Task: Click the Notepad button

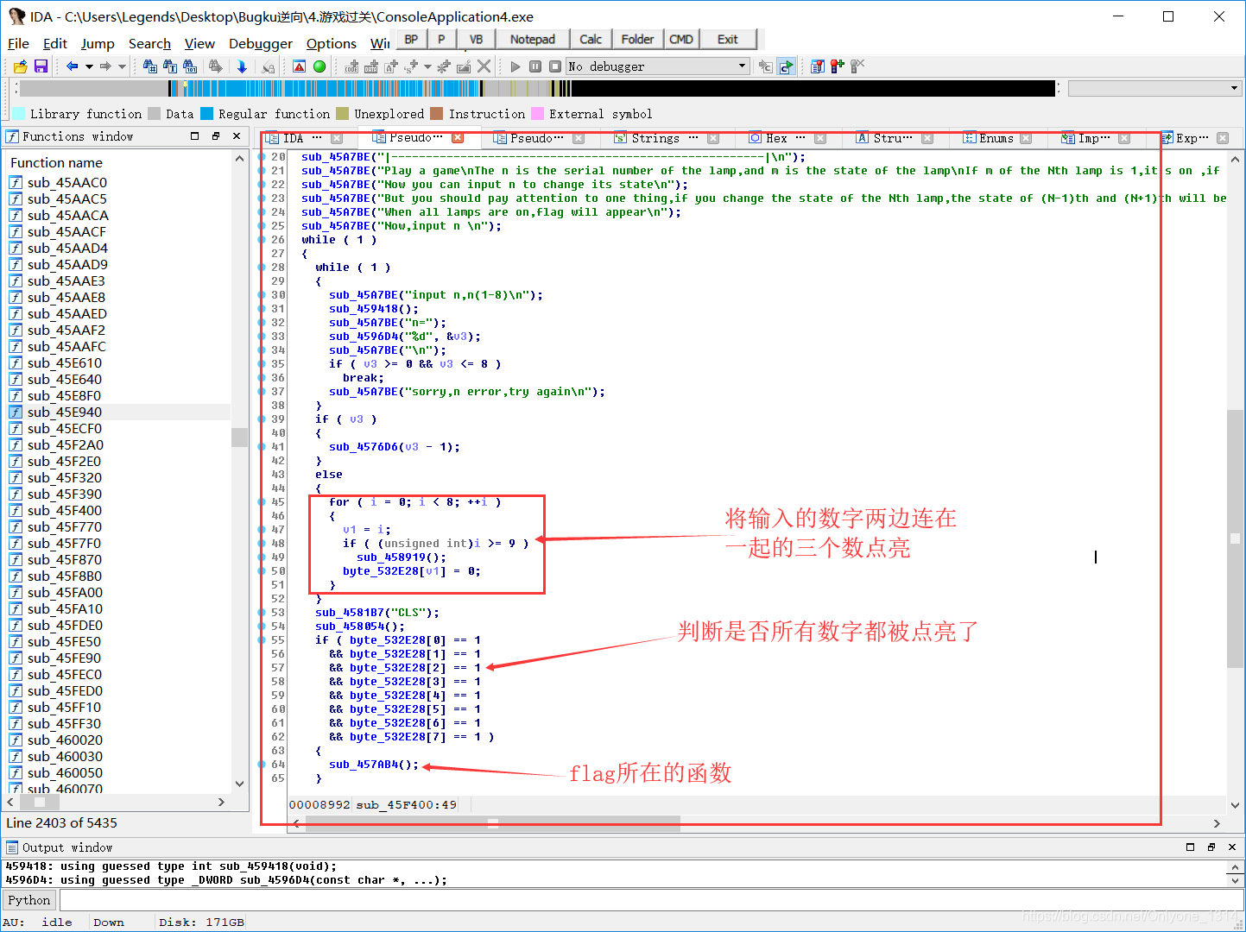Action: (x=533, y=39)
